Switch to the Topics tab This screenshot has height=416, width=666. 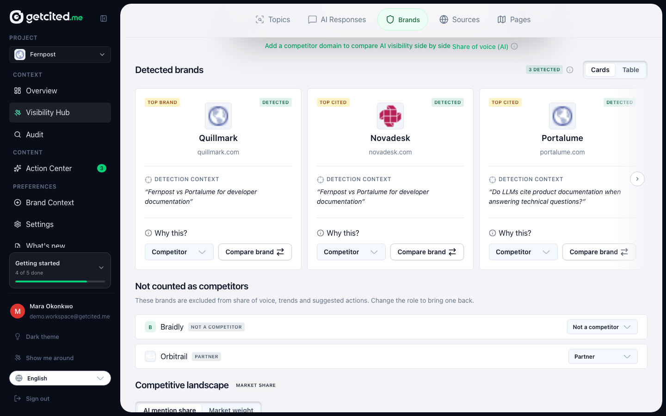click(273, 19)
